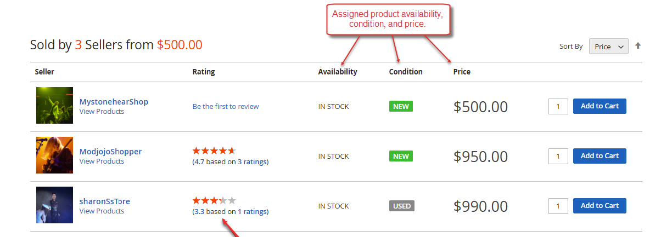The height and width of the screenshot is (237, 661).
Task: Open the MystonehearShop seller name link
Action: coord(114,102)
